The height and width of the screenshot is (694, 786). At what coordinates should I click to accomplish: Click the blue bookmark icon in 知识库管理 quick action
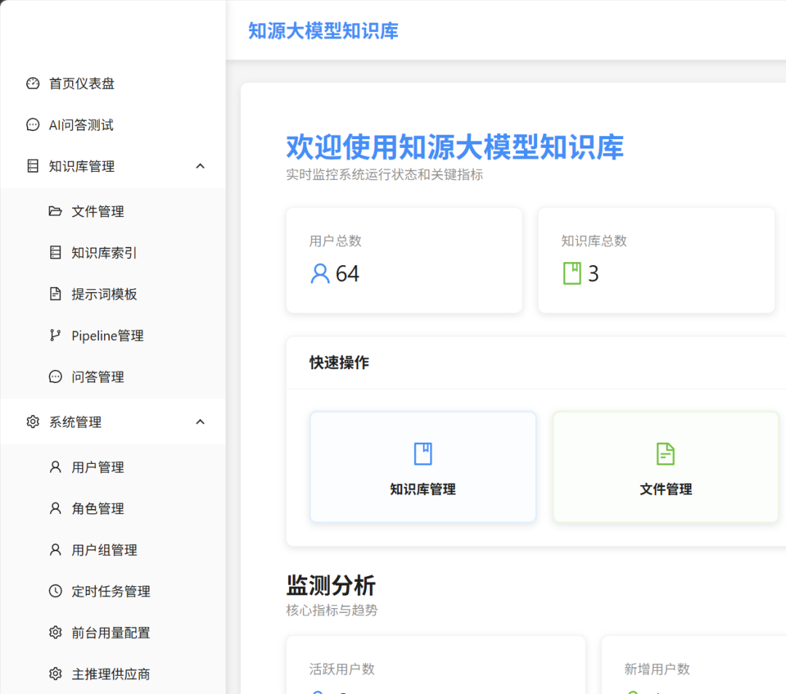pos(423,454)
